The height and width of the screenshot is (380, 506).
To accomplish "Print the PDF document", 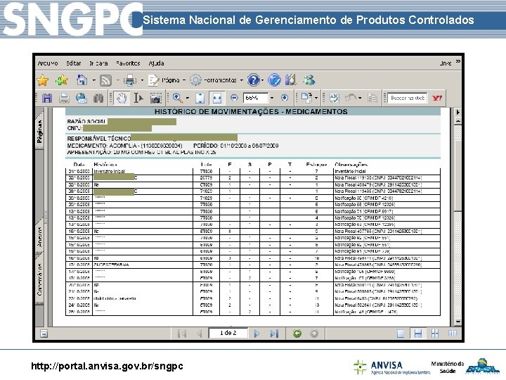I will tap(64, 99).
